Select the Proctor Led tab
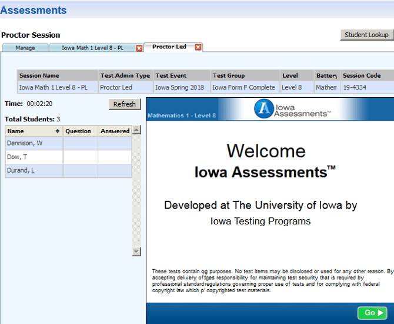This screenshot has width=394, height=324. tap(169, 47)
